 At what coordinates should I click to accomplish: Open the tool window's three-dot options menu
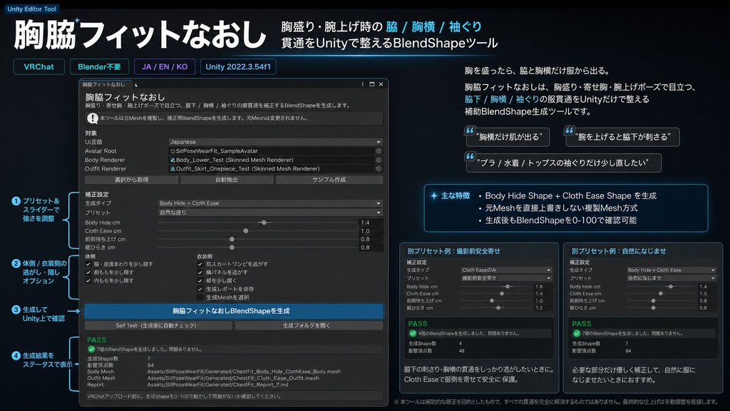click(x=362, y=84)
